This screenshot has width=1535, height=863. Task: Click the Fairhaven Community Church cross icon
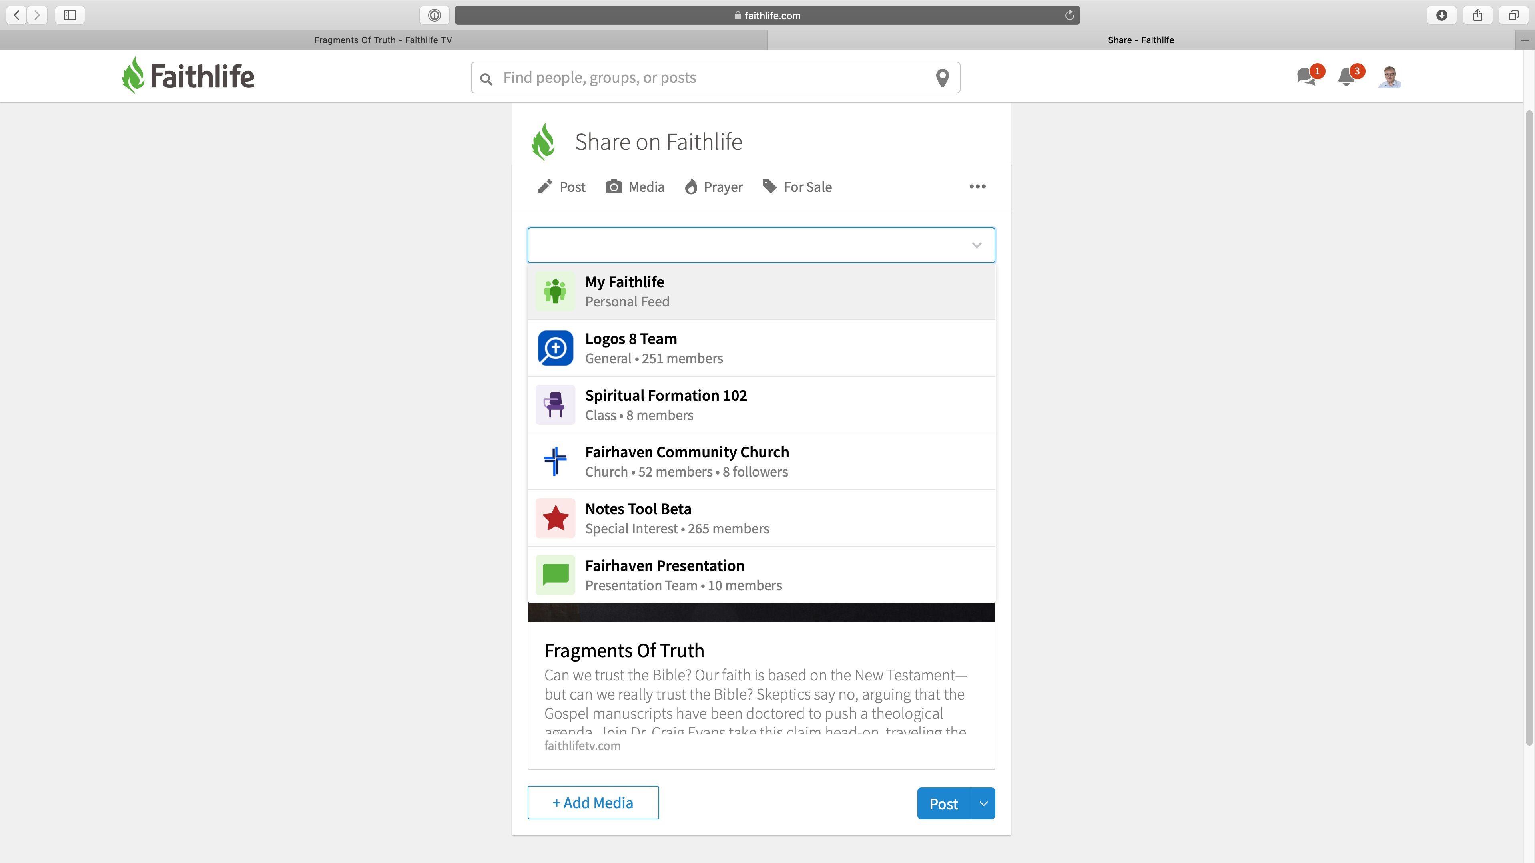(555, 461)
